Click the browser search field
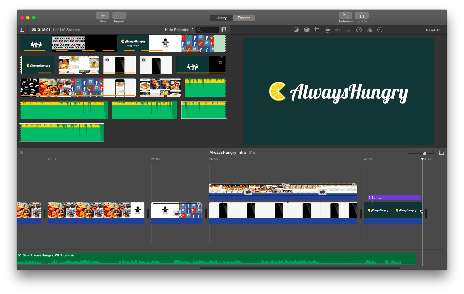The width and height of the screenshot is (464, 294). click(207, 30)
